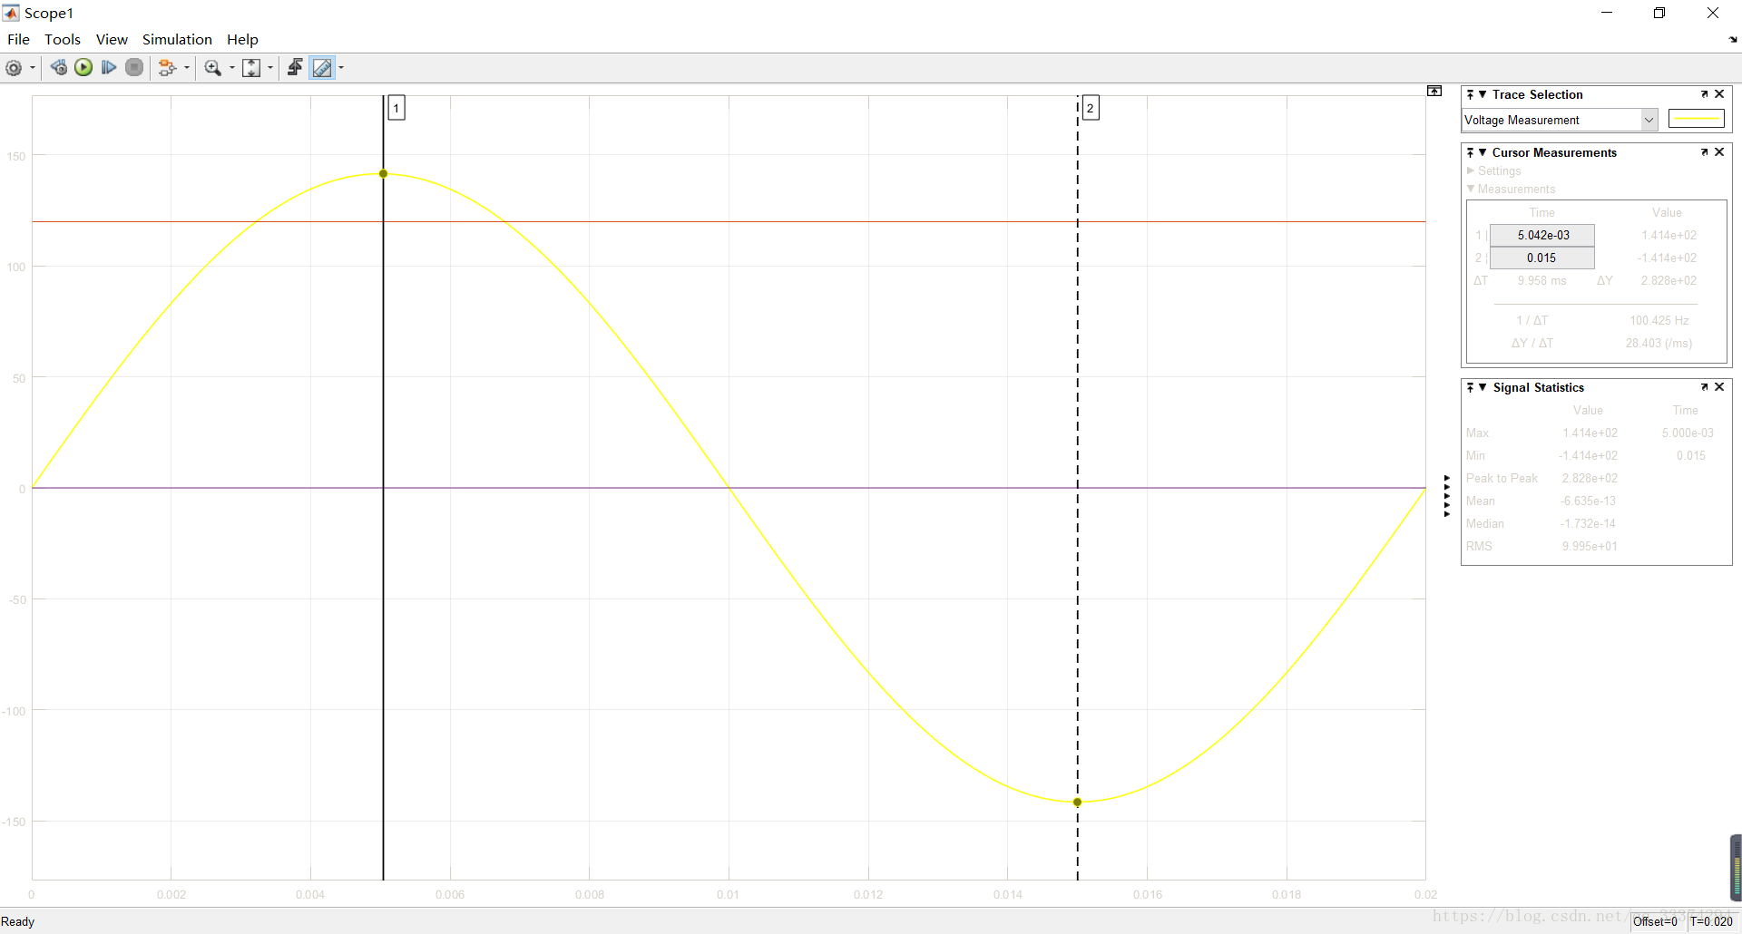The width and height of the screenshot is (1742, 934).
Task: Open the Simulation menu
Action: tap(177, 39)
